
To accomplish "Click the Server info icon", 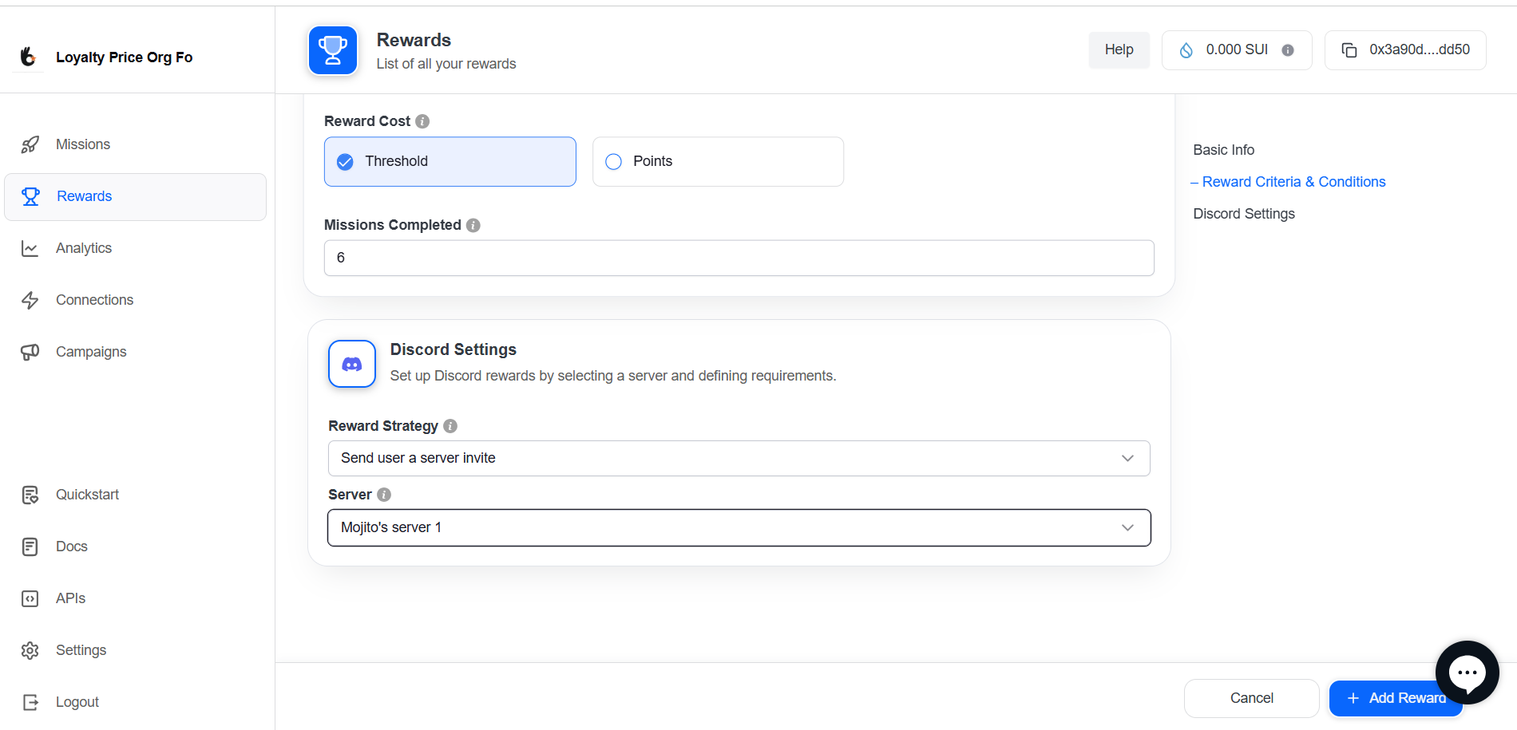I will 384,495.
